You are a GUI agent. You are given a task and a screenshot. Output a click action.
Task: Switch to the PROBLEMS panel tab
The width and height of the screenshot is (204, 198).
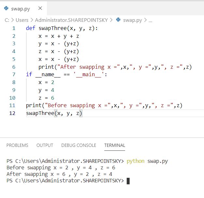tap(17, 145)
